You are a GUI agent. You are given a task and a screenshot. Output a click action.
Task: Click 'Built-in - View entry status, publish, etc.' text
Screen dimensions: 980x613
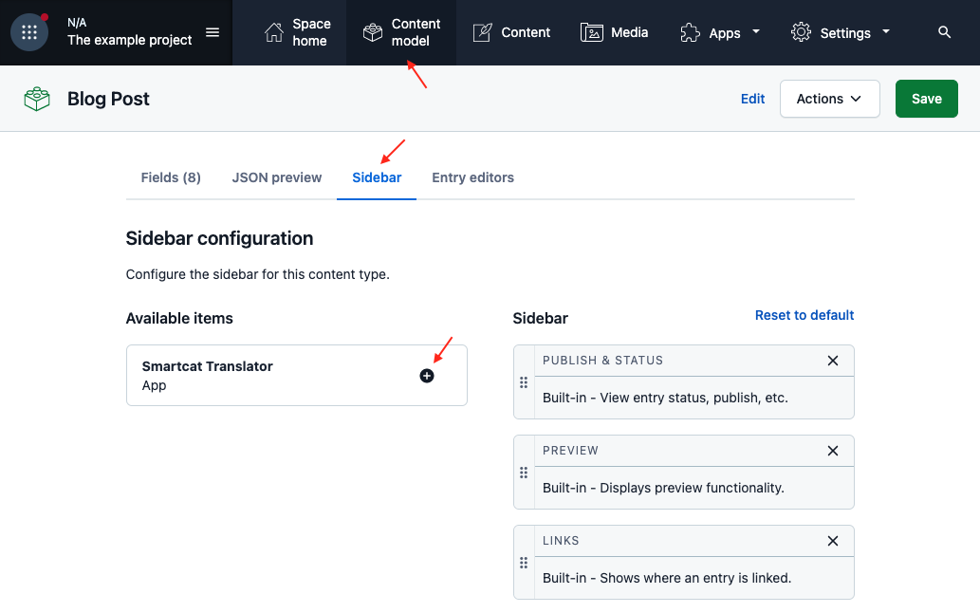(665, 398)
